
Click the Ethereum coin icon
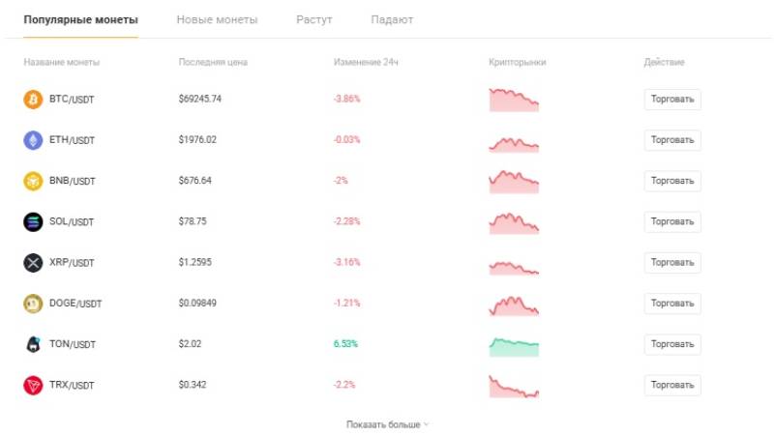(x=33, y=140)
